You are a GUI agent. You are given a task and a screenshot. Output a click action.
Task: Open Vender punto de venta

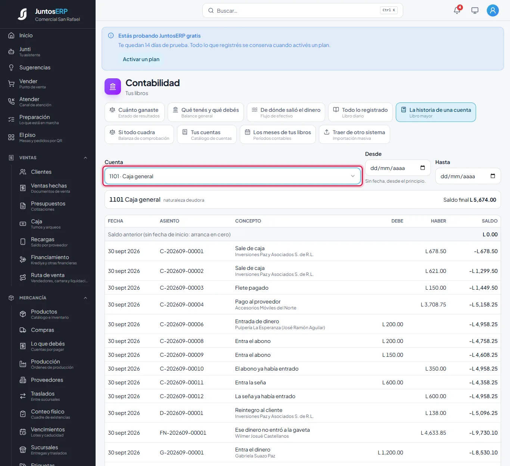[x=48, y=84]
